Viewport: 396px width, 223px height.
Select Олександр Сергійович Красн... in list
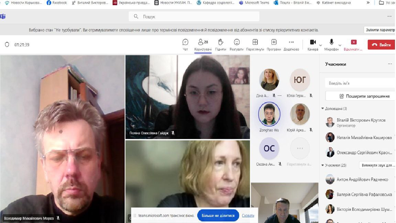point(358,152)
